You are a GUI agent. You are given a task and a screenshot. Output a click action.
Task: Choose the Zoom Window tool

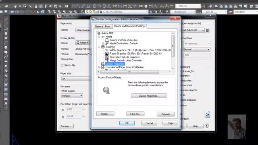click(x=25, y=6)
